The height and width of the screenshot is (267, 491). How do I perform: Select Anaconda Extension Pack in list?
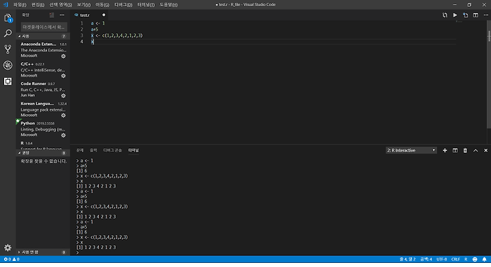43,50
